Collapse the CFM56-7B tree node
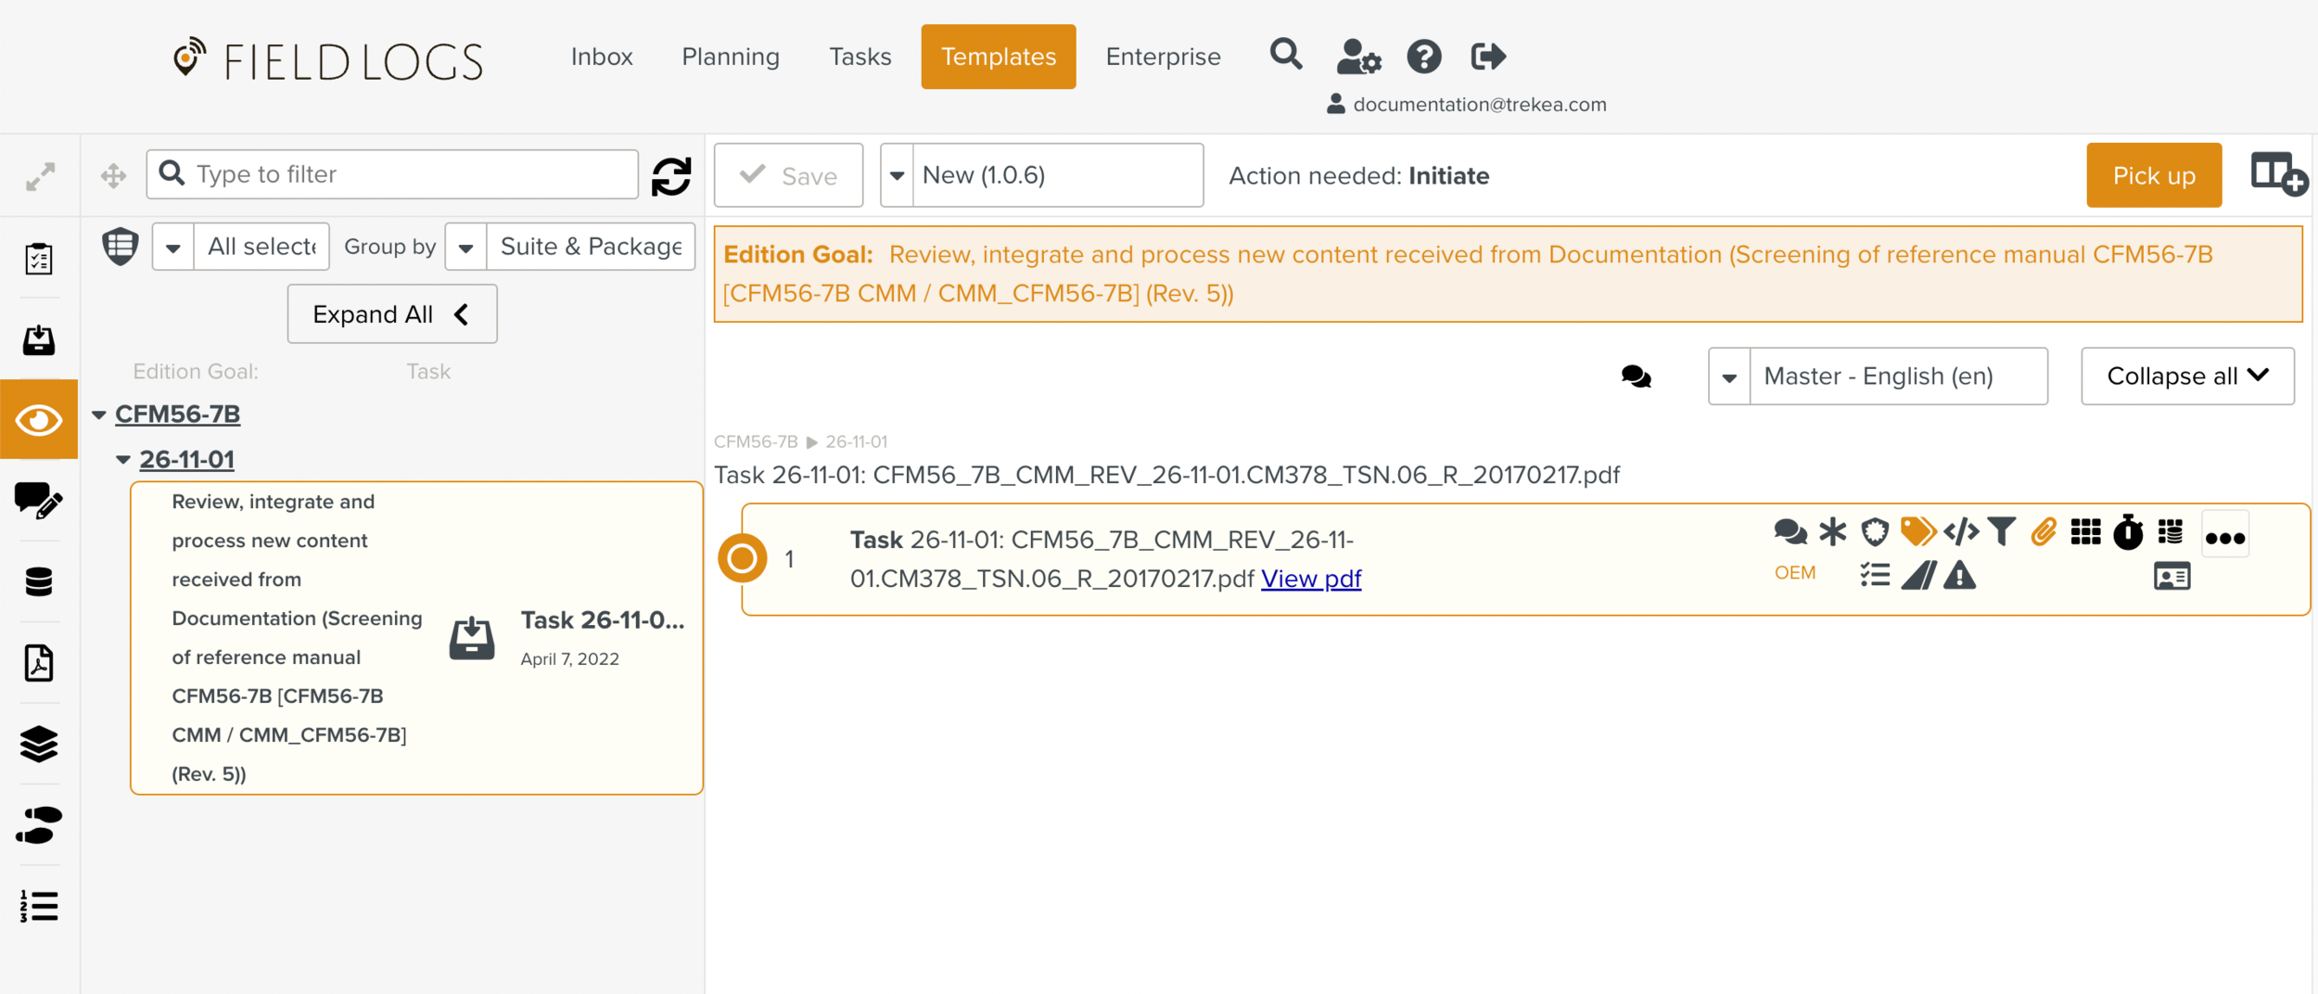Screen dimensions: 2318x994 pos(99,414)
